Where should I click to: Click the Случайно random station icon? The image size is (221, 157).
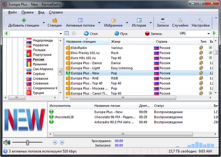pos(180,20)
